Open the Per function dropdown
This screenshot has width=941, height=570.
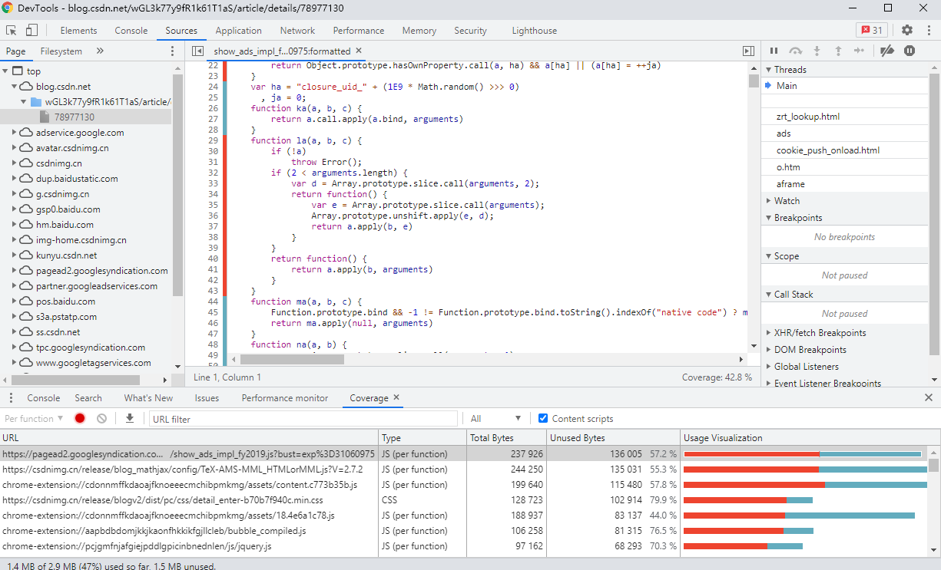(x=34, y=419)
